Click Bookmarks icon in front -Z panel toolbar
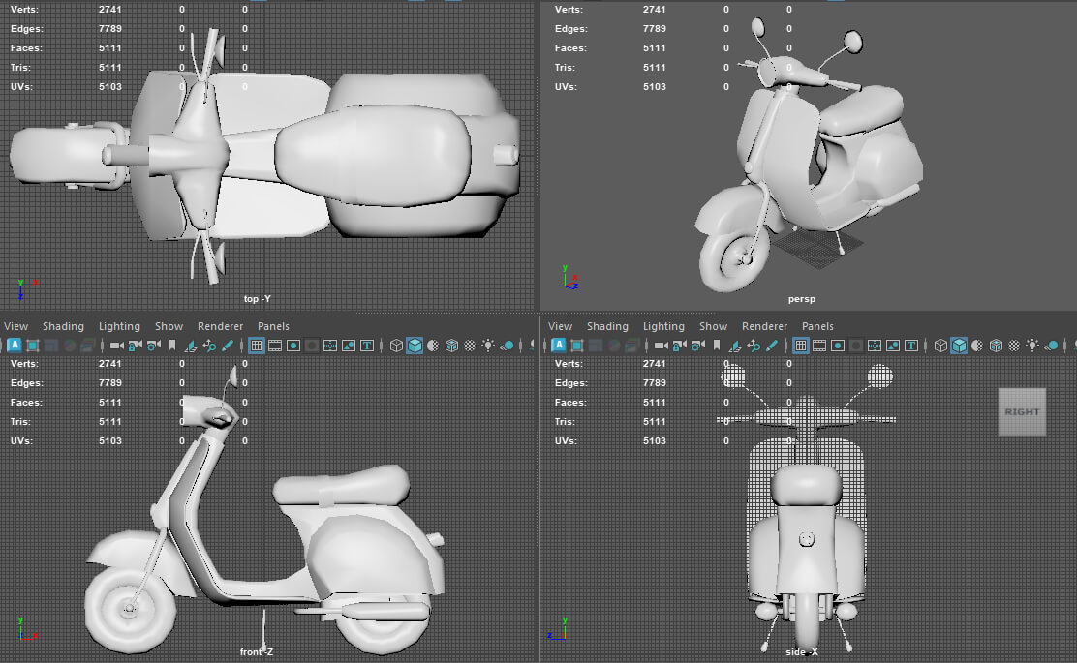 (171, 346)
